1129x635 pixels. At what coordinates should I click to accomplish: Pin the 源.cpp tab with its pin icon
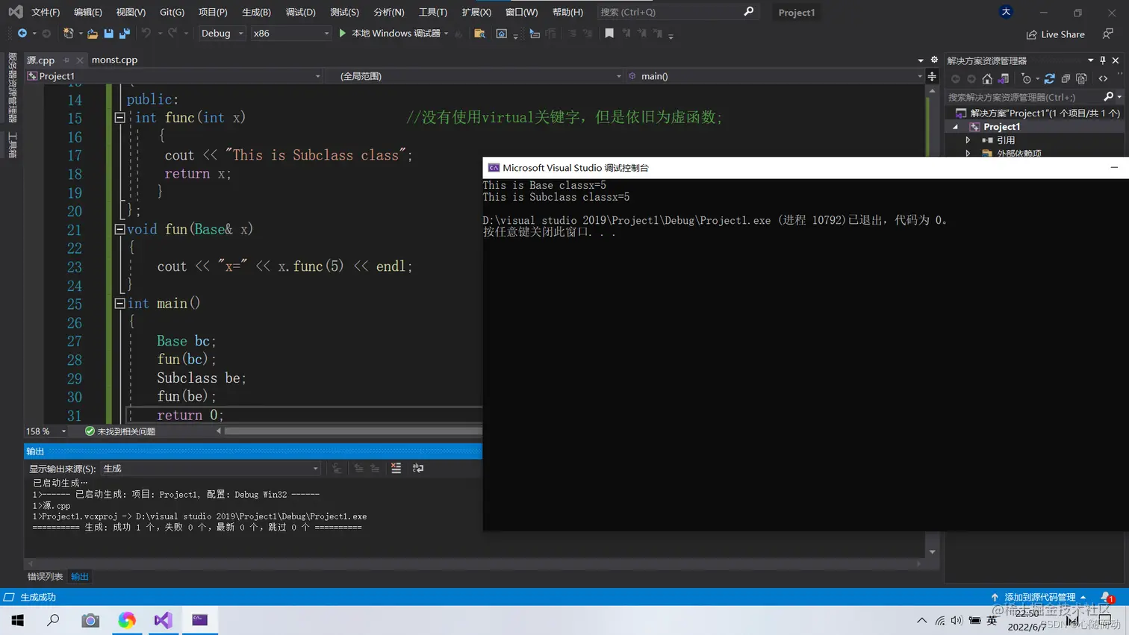[66, 60]
